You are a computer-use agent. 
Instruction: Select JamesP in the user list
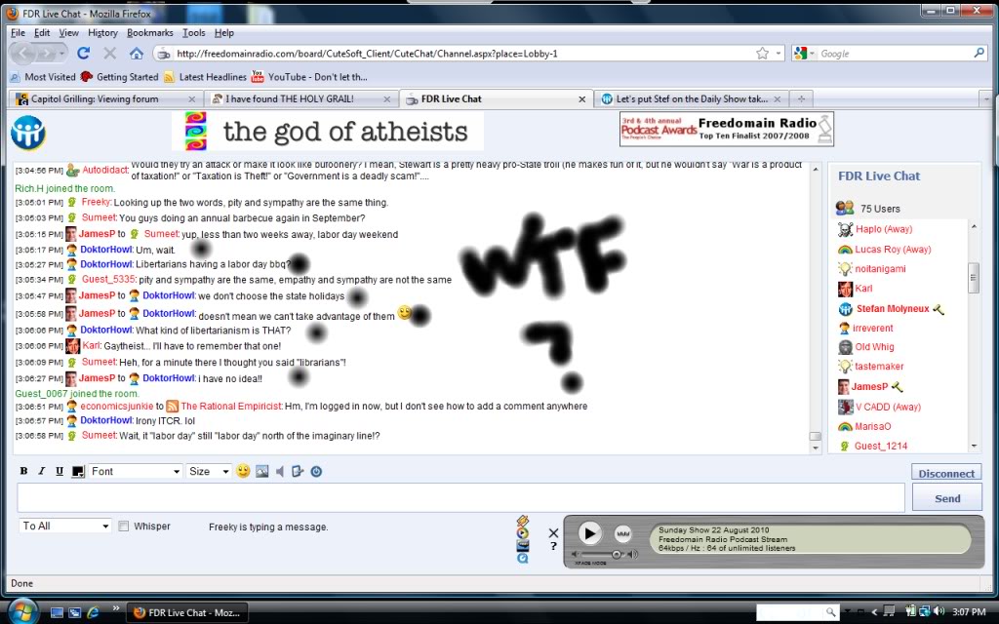point(870,386)
